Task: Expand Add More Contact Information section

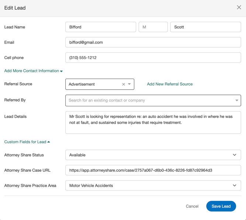Action: (x=33, y=71)
